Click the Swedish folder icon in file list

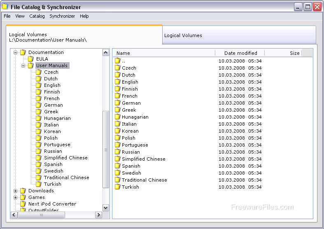pyautogui.click(x=117, y=173)
